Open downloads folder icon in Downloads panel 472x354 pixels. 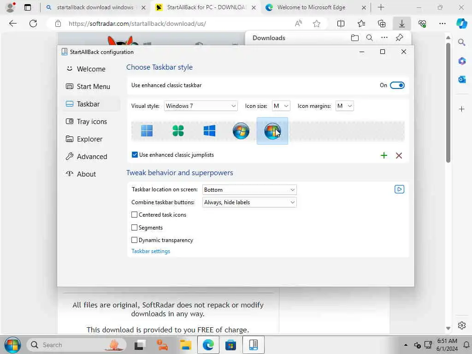[355, 38]
